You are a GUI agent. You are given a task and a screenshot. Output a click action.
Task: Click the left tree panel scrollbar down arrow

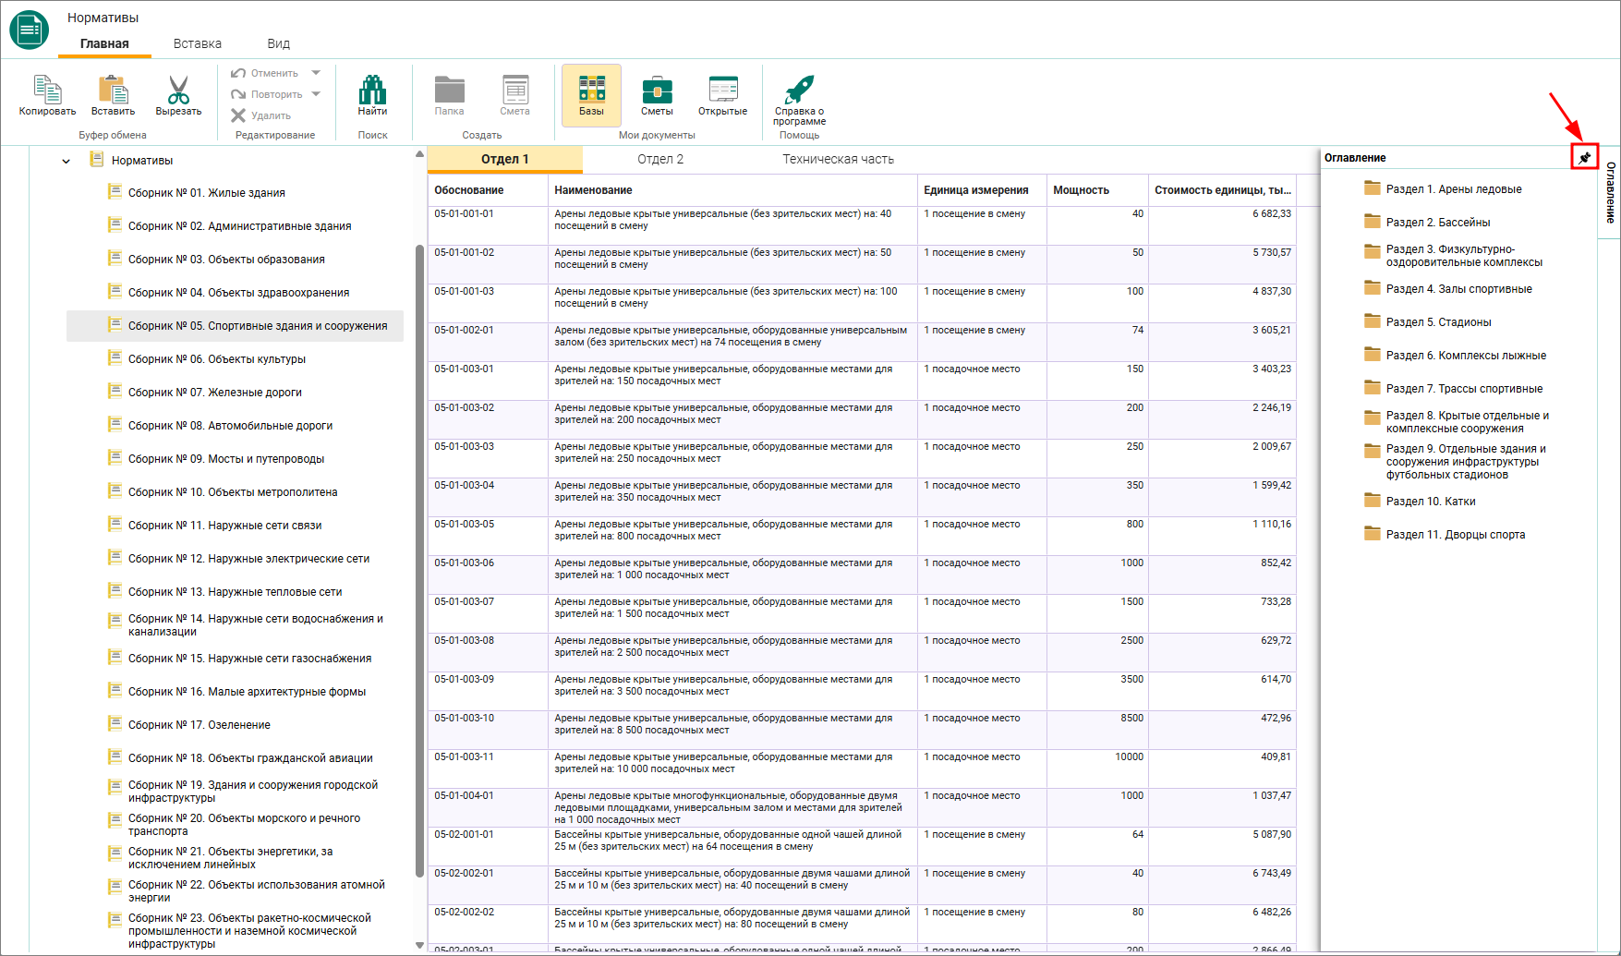coord(419,945)
